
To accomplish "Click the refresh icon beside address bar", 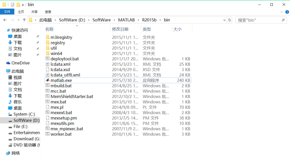I will 230,20.
